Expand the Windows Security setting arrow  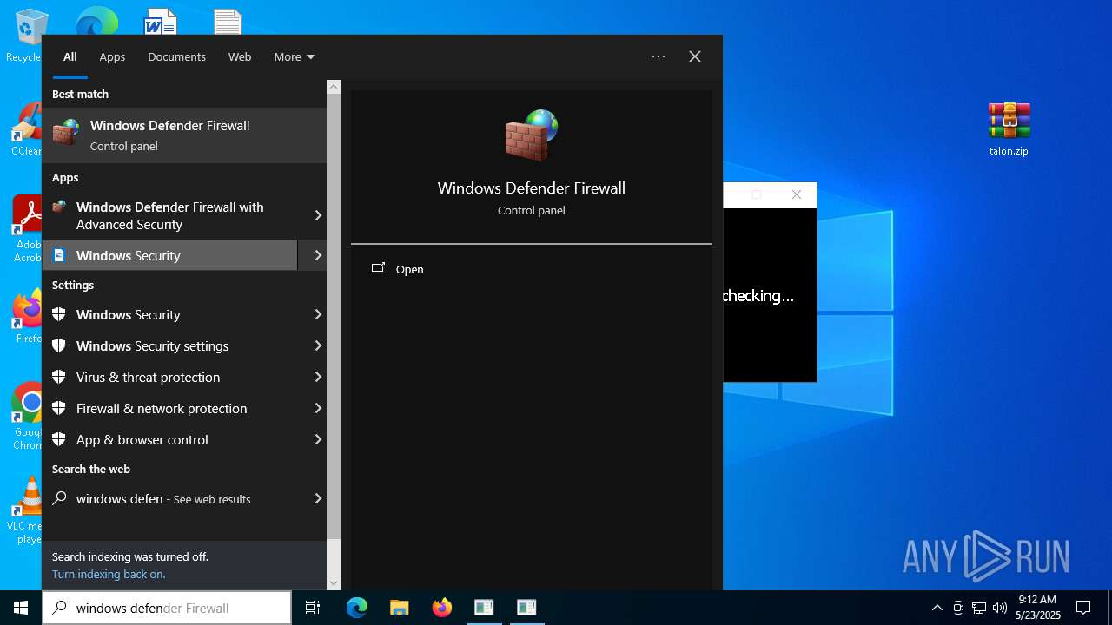pyautogui.click(x=317, y=314)
